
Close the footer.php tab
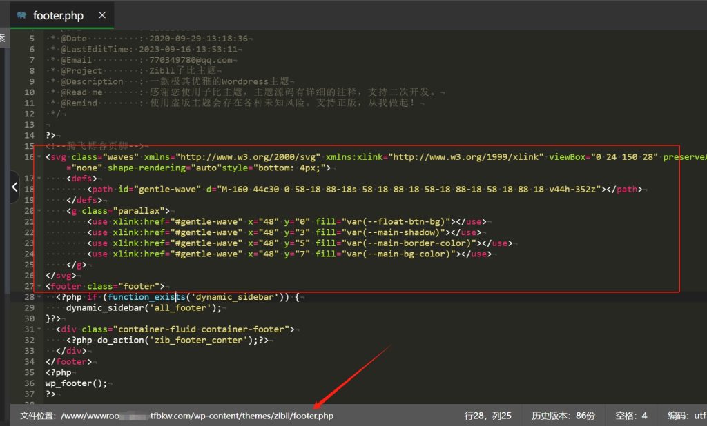(x=102, y=15)
